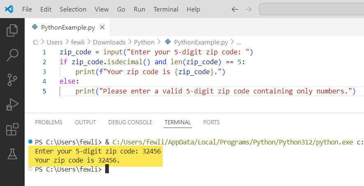Switch to the OUTPUT panel tab
This screenshot has height=186, width=364.
85,122
